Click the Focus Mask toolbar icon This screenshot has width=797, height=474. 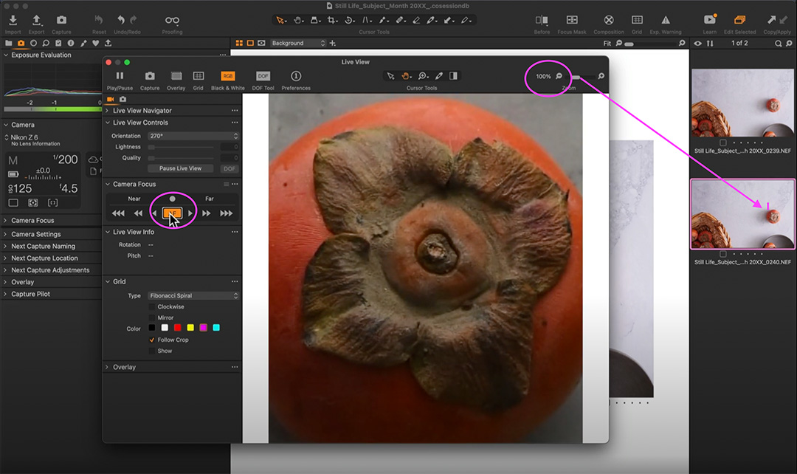[572, 20]
